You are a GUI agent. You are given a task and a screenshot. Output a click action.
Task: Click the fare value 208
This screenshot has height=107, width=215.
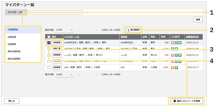167,43
